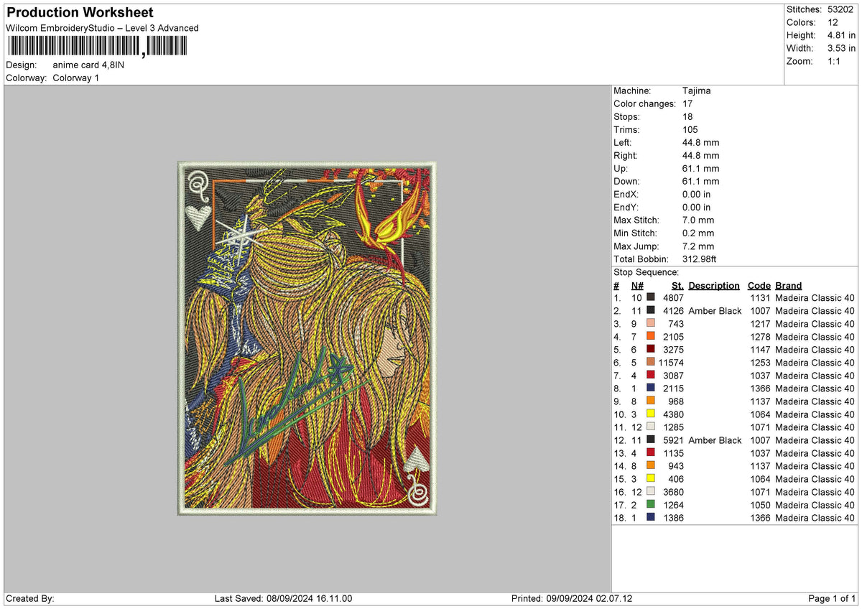Click the orange swatch for stop 4
This screenshot has width=862, height=609.
click(x=651, y=336)
